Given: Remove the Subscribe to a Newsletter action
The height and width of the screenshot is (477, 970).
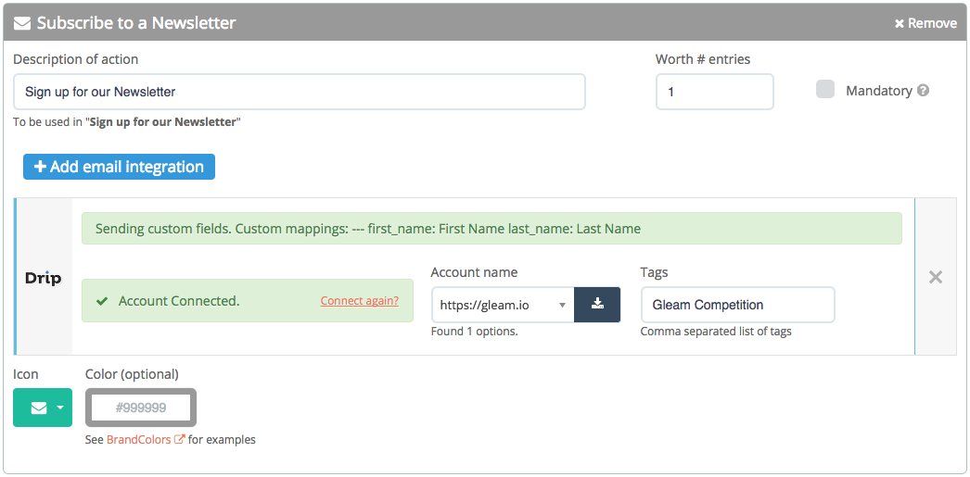Looking at the screenshot, I should (x=925, y=23).
